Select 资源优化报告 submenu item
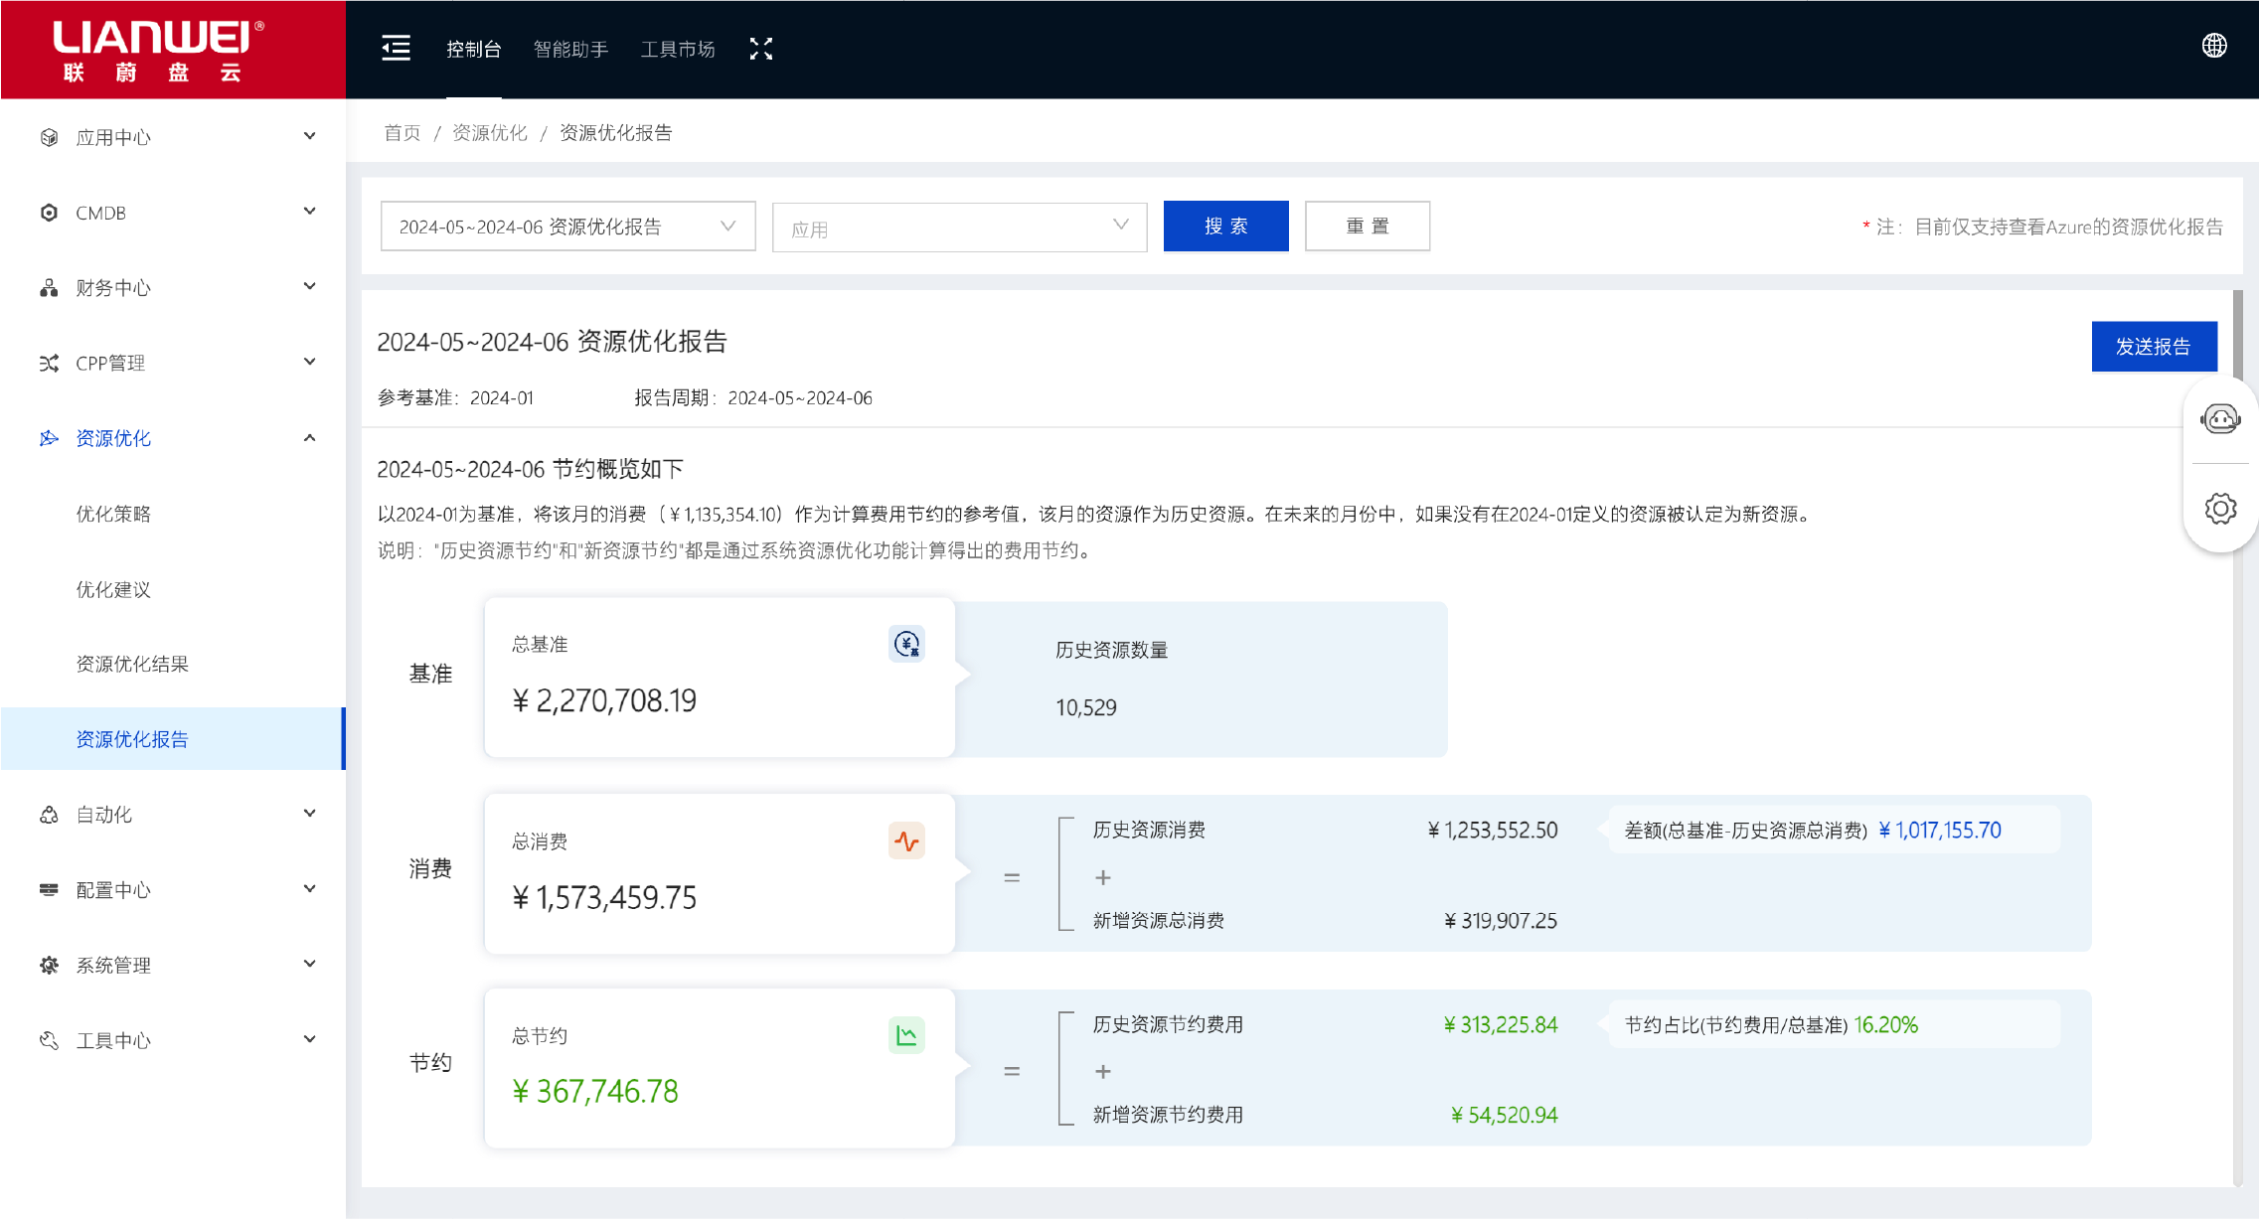2259x1219 pixels. 173,739
